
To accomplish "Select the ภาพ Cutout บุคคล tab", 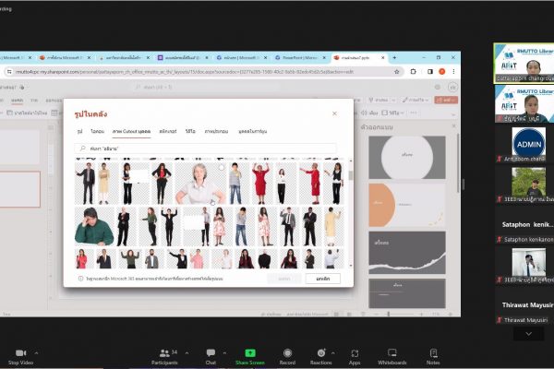I will pyautogui.click(x=131, y=131).
